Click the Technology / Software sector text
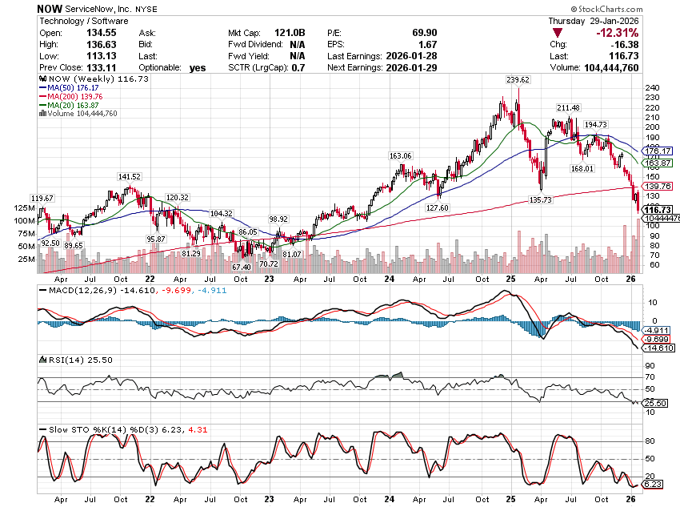 (x=78, y=19)
